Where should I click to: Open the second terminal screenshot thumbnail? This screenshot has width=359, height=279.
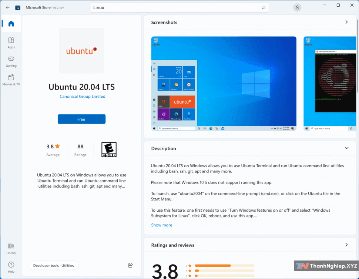[x=330, y=84]
